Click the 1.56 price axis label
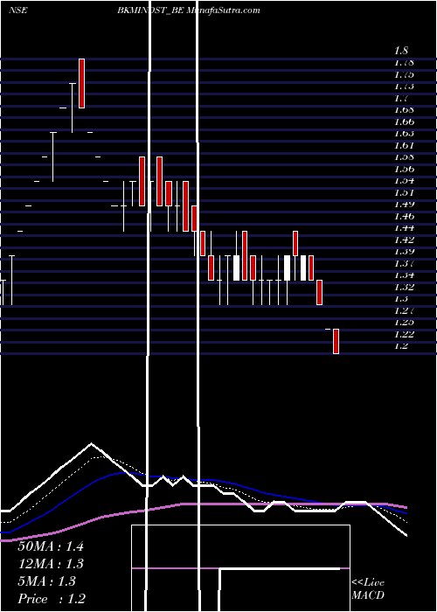 (404, 169)
